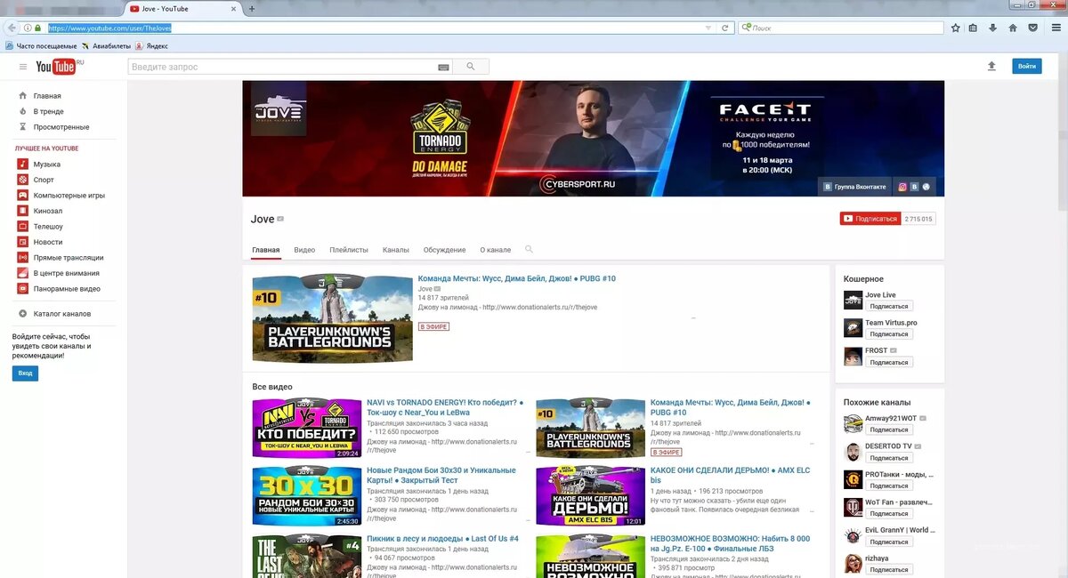Open Пикник в лесу Last Of Us #4 title
Image resolution: width=1068 pixels, height=578 pixels.
pos(442,539)
